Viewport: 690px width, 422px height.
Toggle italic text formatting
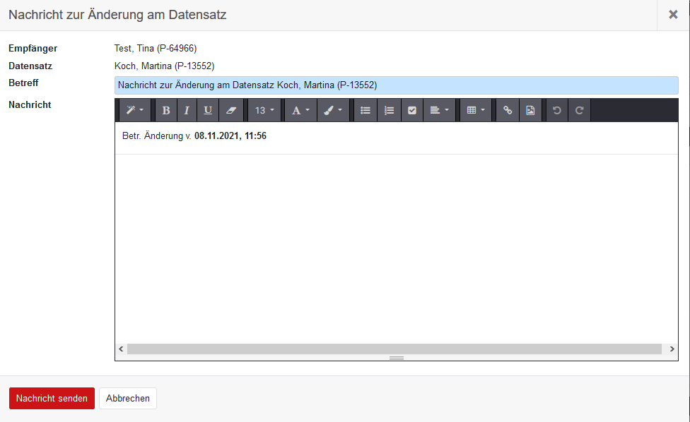(x=187, y=111)
